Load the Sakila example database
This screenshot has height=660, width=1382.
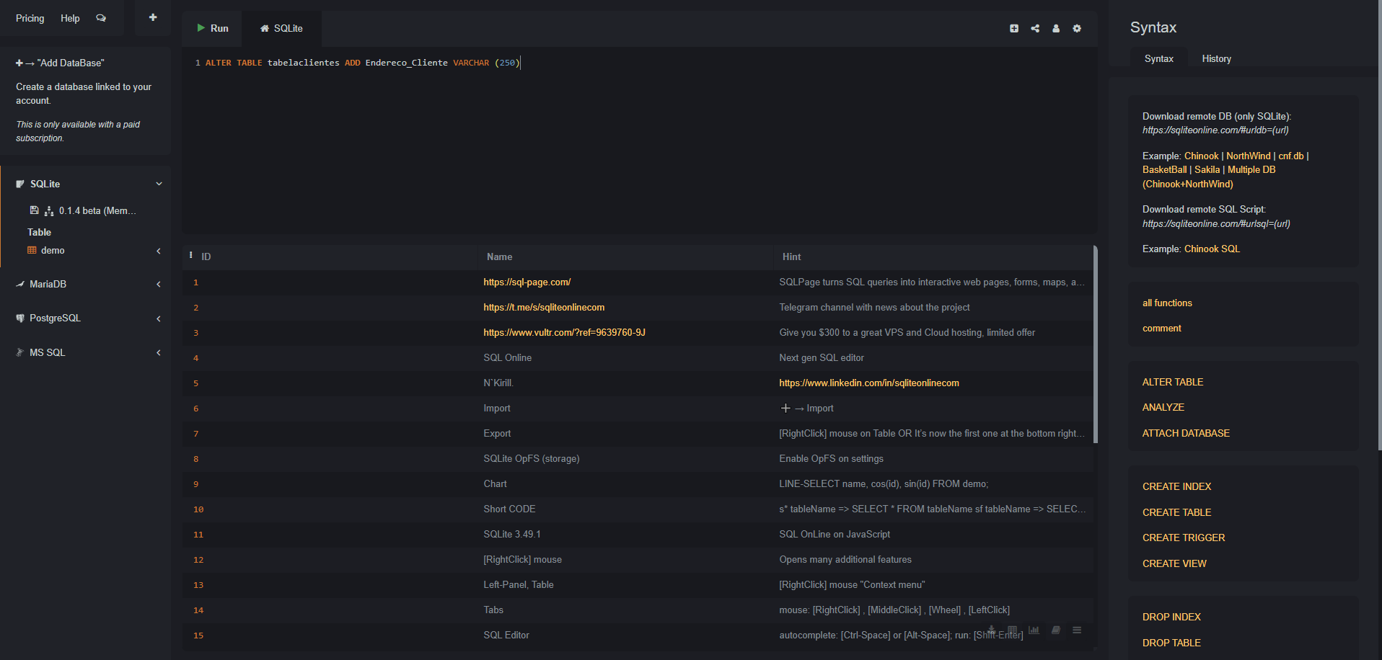pyautogui.click(x=1207, y=169)
